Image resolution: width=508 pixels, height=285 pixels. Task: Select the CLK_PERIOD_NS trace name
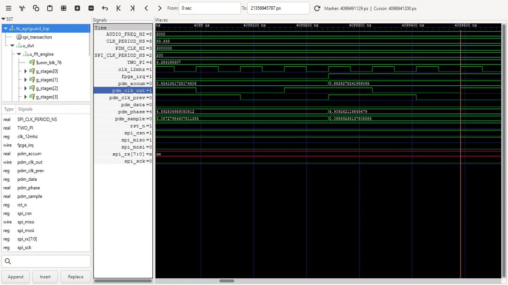[x=125, y=41]
